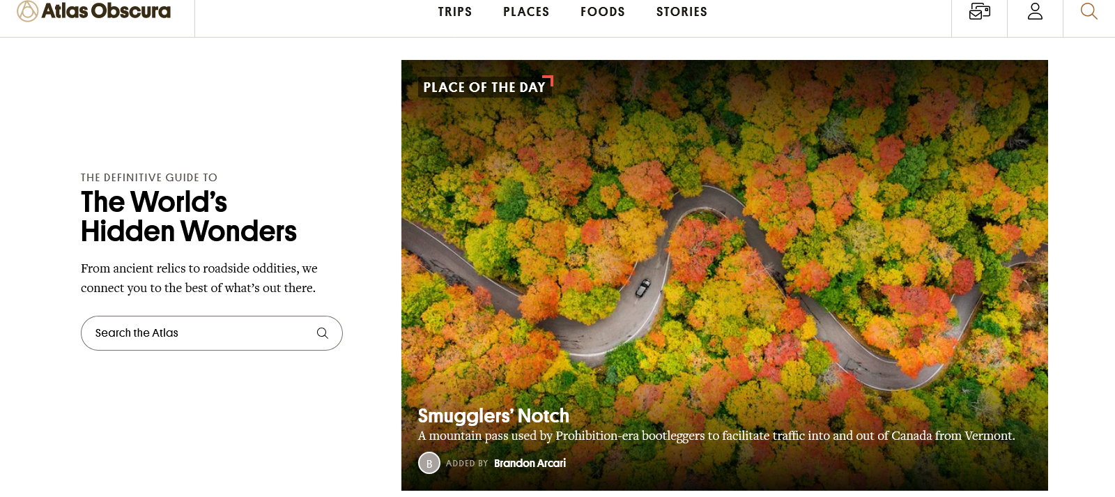Click the user account profile icon

1035,12
